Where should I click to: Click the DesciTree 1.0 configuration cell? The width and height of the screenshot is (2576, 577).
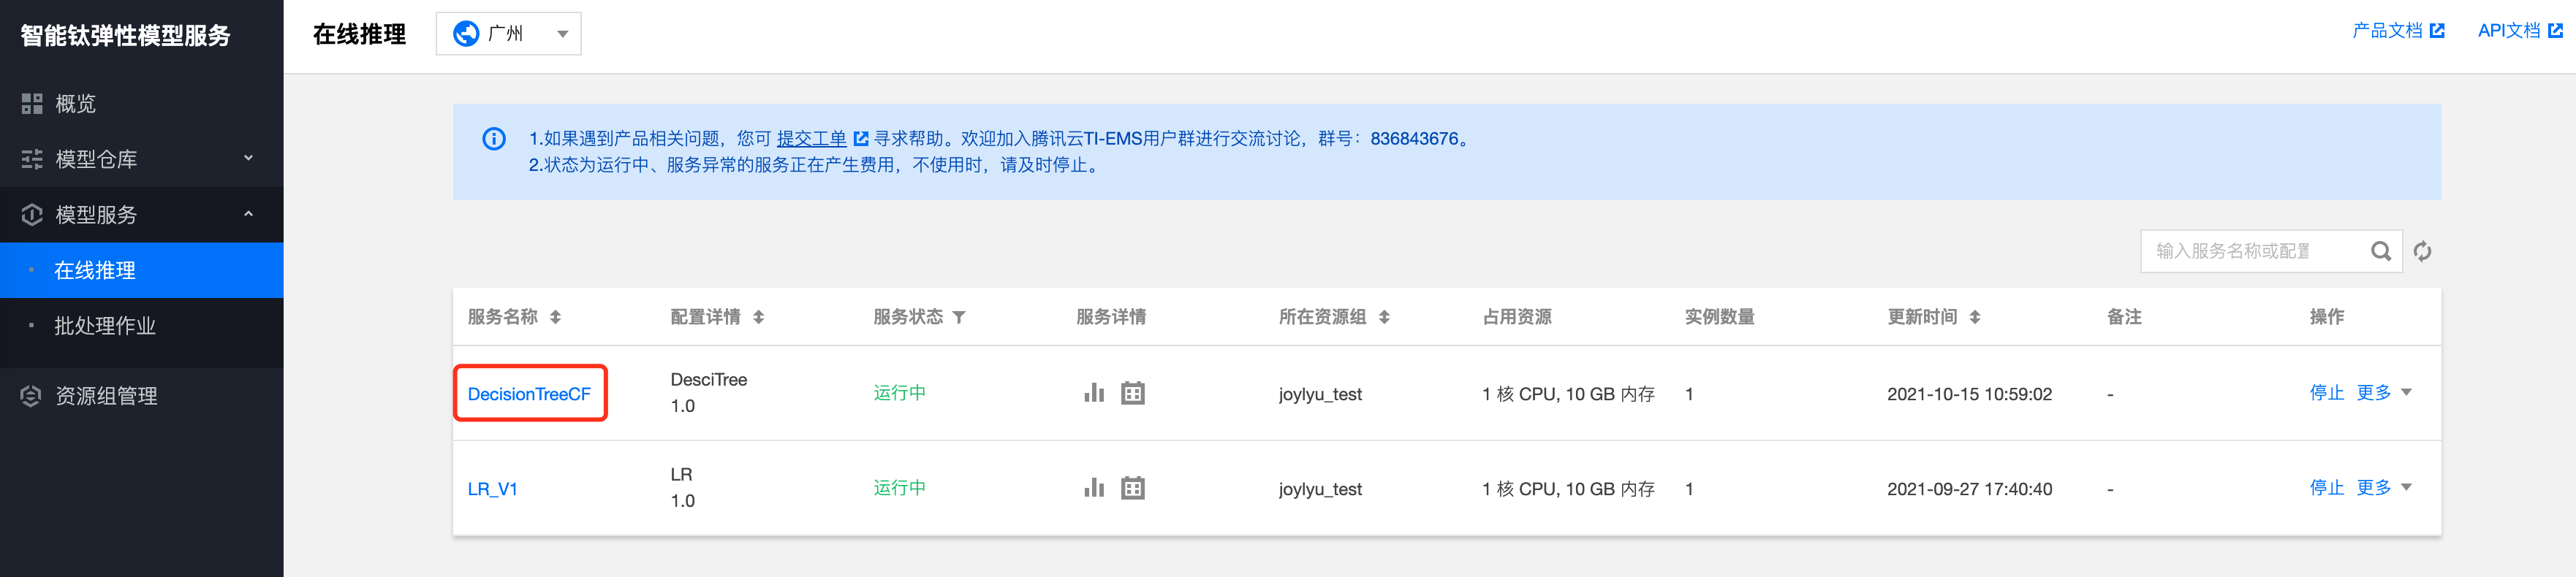pos(709,393)
